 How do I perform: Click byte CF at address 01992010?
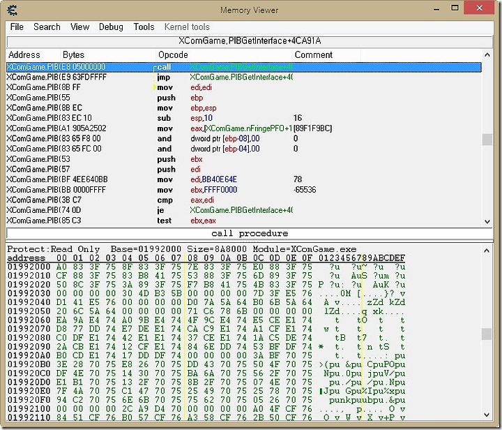pyautogui.click(x=61, y=276)
